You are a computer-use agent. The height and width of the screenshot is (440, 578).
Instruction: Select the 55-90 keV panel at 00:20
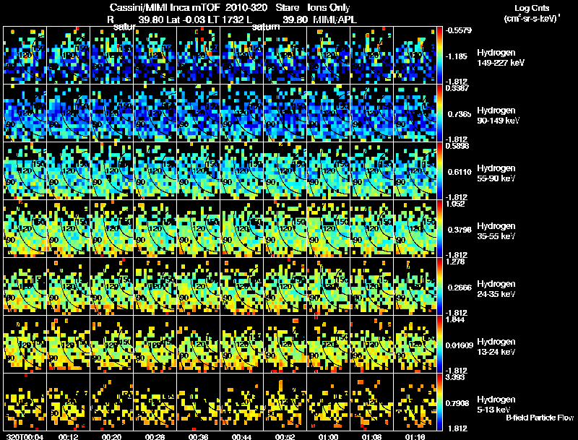coord(112,171)
